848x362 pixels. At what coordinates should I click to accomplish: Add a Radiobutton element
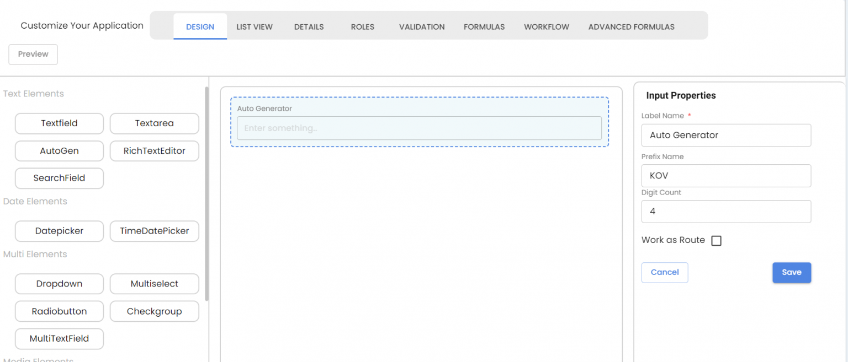coord(59,311)
